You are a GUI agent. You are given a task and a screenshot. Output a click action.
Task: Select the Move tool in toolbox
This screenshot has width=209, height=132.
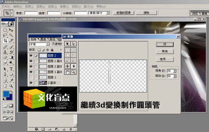click(11, 30)
